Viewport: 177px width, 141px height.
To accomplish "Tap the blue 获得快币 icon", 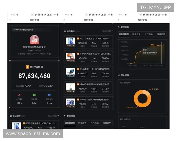I will 49,95.
